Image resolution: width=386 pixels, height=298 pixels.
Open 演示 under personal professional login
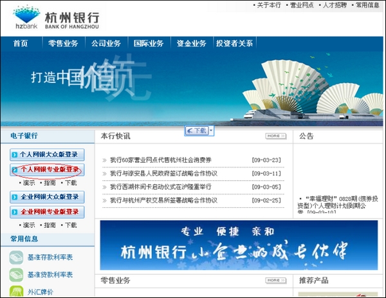point(29,183)
